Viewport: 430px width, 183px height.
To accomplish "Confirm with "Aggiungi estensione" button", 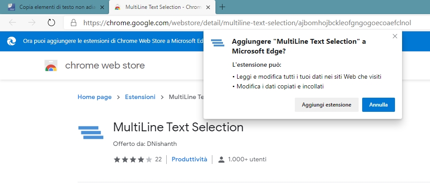I will (x=327, y=105).
